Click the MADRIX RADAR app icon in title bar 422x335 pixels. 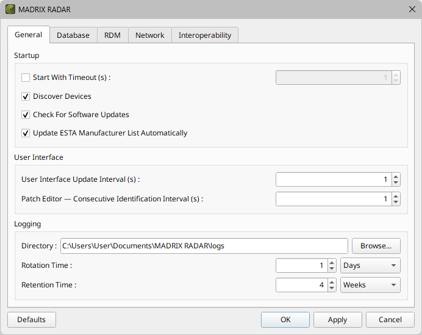point(10,9)
